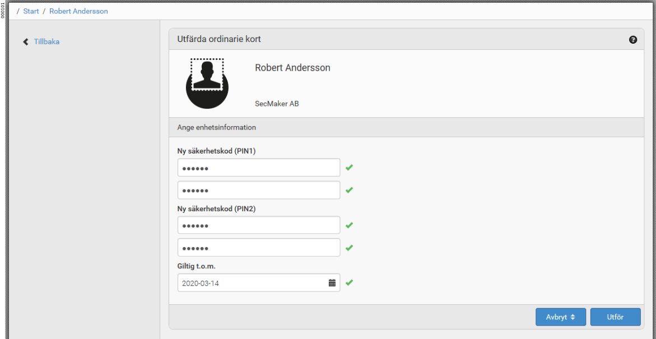Open the help question mark icon
Screen dimensions: 656x339
pyautogui.click(x=633, y=40)
